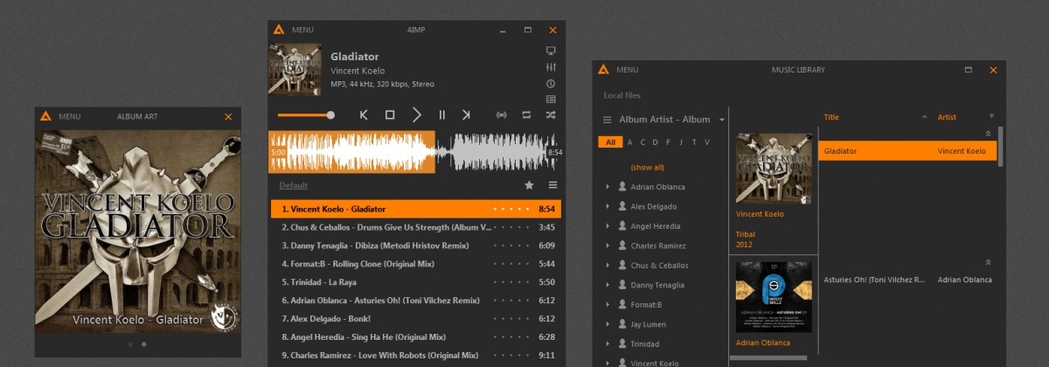Open the scheduler clock icon
Viewport: 1049px width, 367px height.
(551, 84)
